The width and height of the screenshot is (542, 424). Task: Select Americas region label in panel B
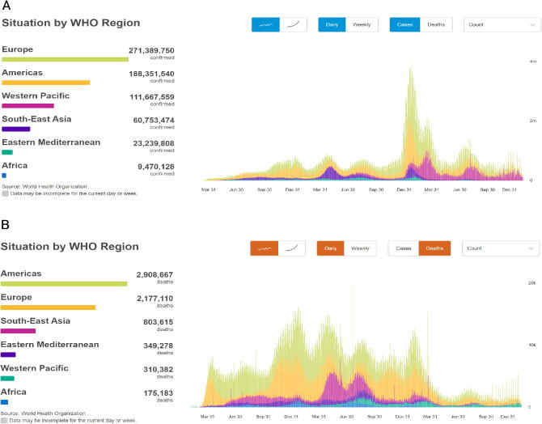(21, 273)
